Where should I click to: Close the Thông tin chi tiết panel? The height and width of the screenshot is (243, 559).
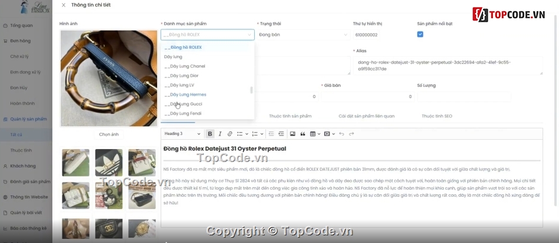pyautogui.click(x=64, y=5)
